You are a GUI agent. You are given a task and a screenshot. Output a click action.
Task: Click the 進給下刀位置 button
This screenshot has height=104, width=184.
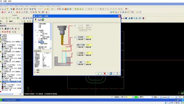point(81,45)
